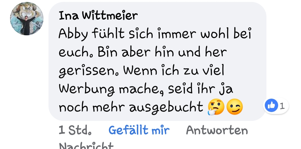Screen dimensions: 301x149
Task: Click the blue thumbs-up reaction icon
Action: [271, 105]
